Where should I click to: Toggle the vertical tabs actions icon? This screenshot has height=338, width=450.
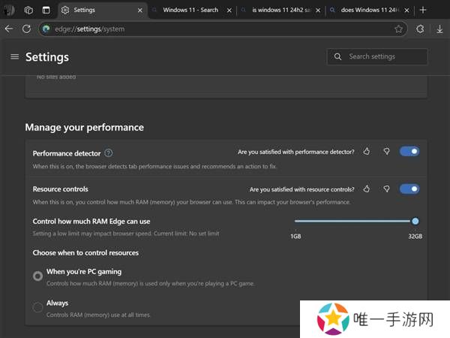tap(46, 11)
